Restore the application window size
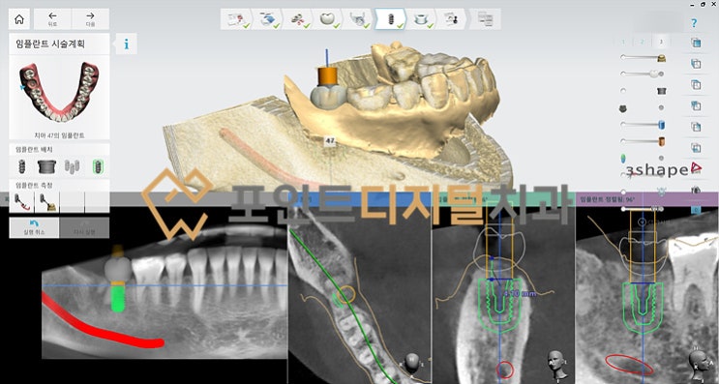The image size is (719, 384). coord(704,4)
